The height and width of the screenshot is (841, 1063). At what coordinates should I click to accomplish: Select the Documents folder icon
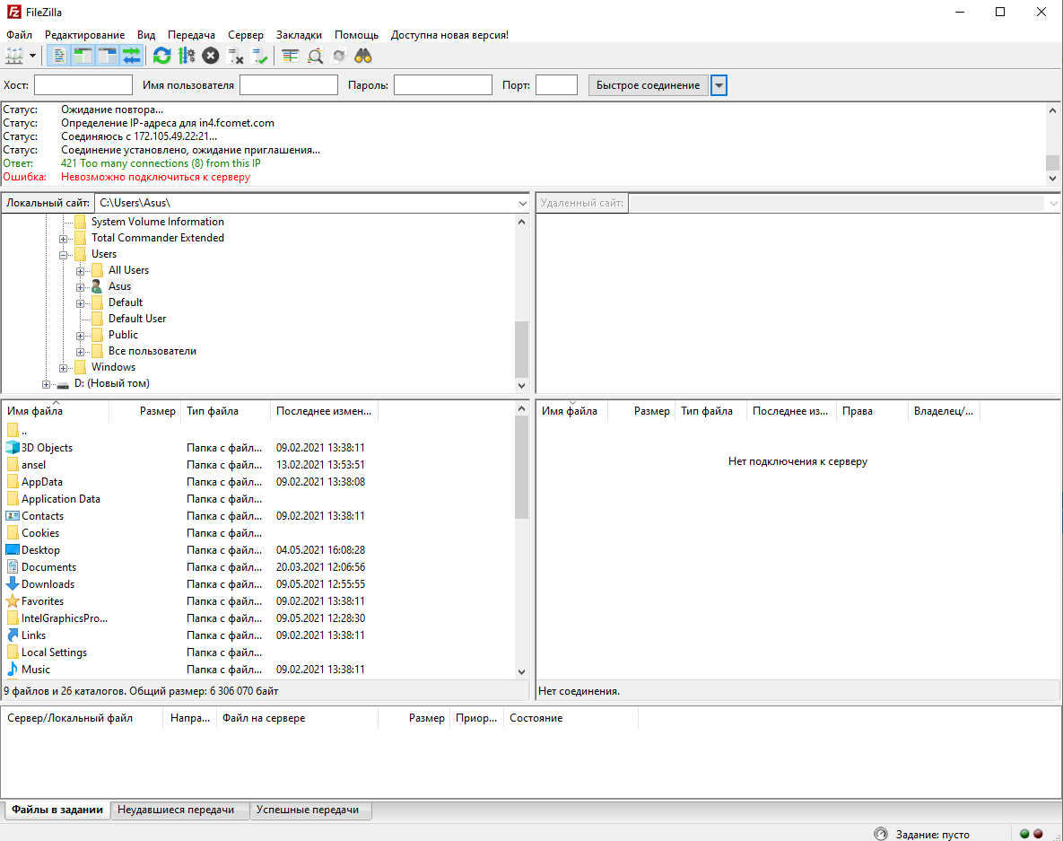pyautogui.click(x=13, y=567)
